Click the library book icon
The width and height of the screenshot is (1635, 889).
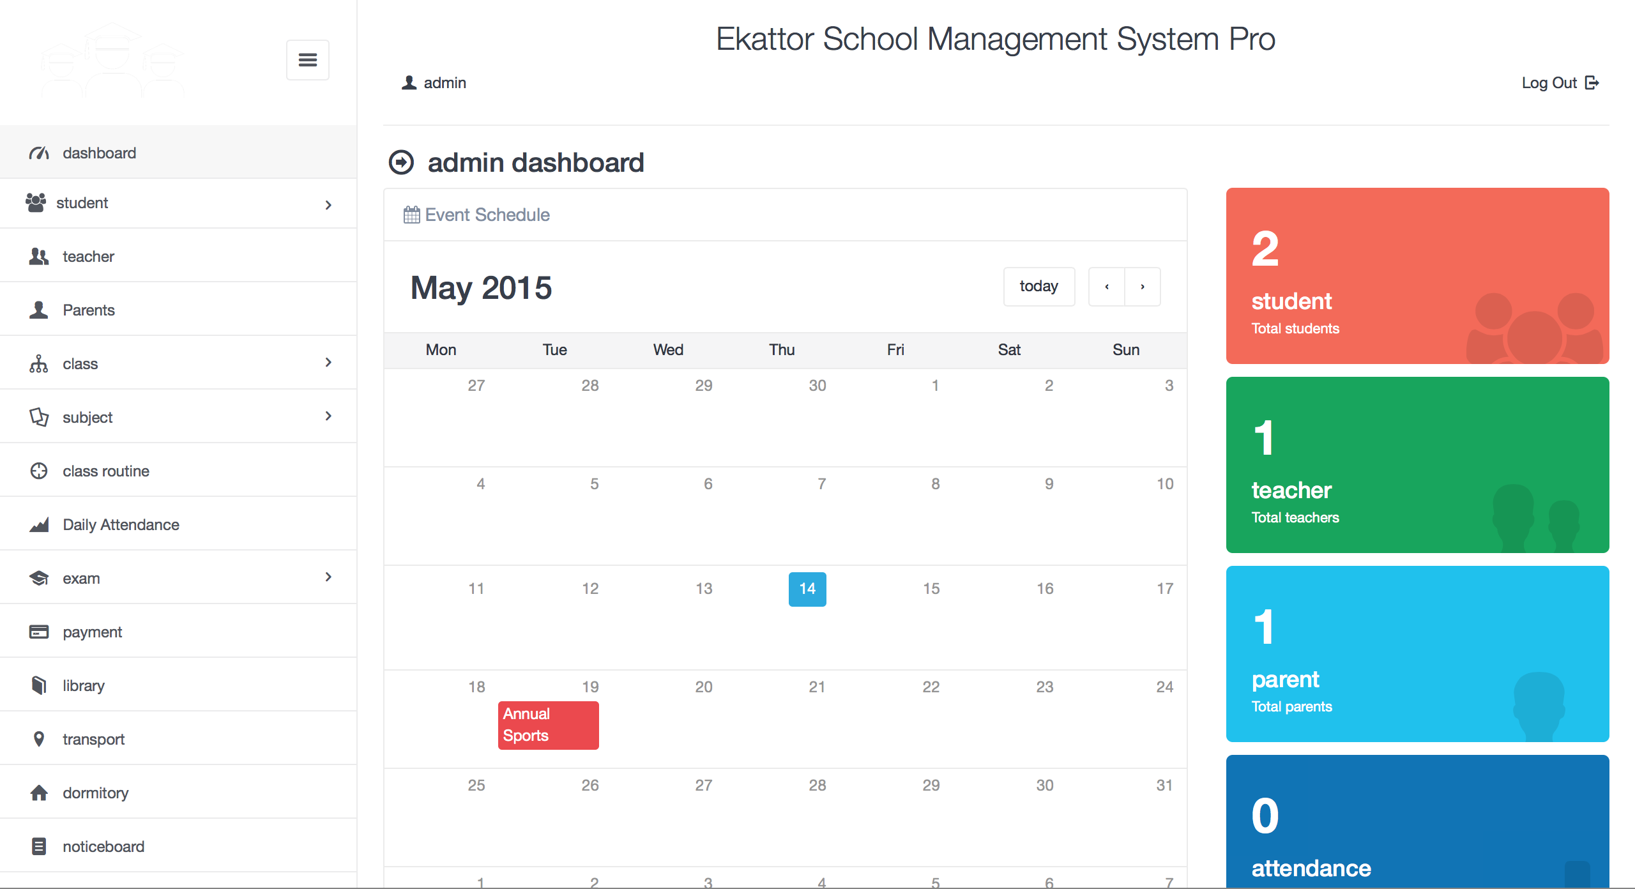38,685
